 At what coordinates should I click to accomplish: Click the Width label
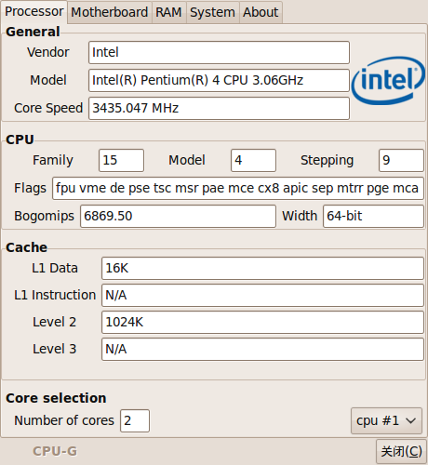[300, 216]
